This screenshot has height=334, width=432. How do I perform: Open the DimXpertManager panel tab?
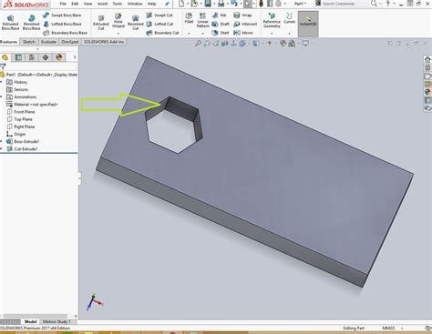(x=46, y=57)
